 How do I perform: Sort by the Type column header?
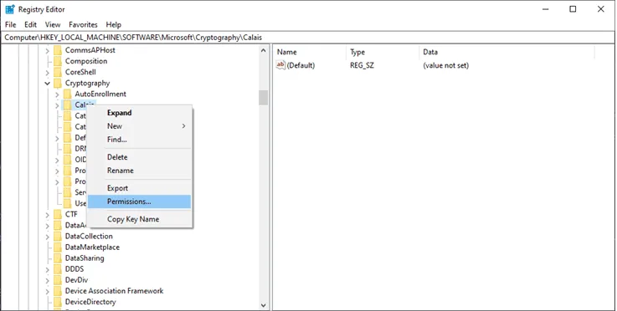pos(383,52)
